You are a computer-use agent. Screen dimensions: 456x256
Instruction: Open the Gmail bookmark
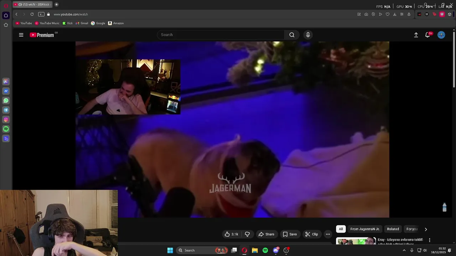(82, 23)
